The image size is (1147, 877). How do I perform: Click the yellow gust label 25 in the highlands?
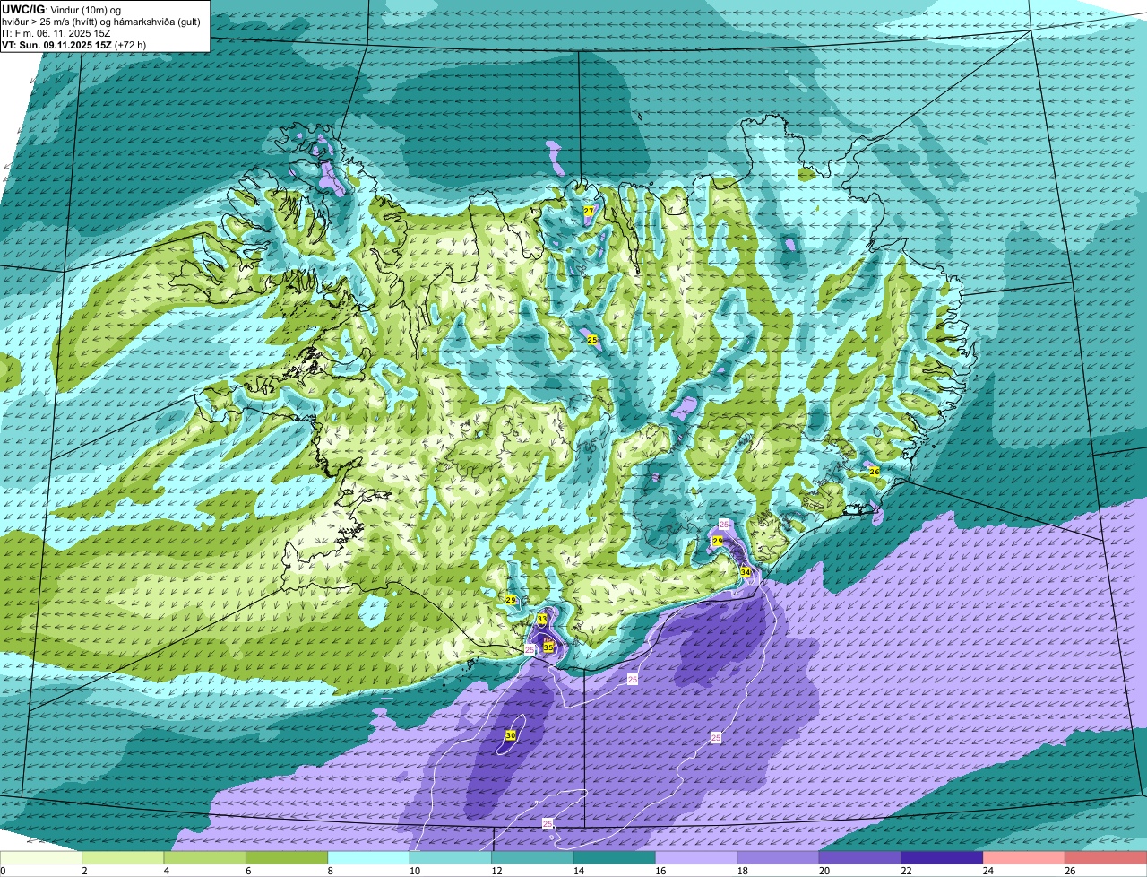click(x=592, y=340)
